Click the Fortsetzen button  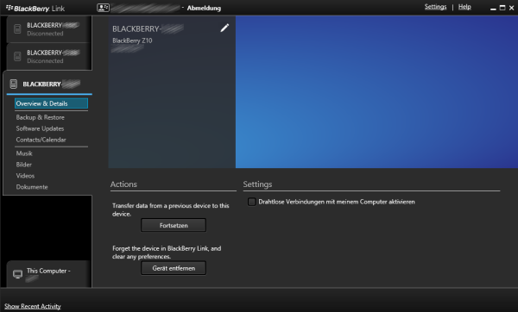pyautogui.click(x=174, y=225)
